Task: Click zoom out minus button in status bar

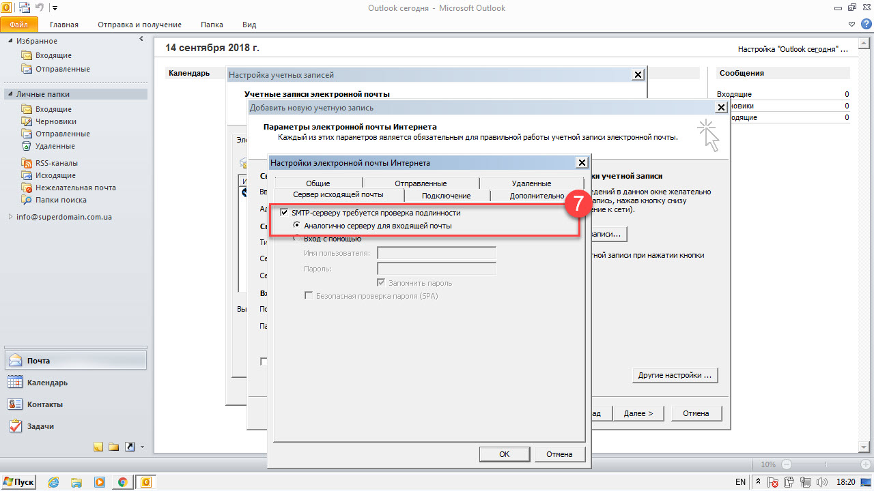Action: click(x=786, y=464)
